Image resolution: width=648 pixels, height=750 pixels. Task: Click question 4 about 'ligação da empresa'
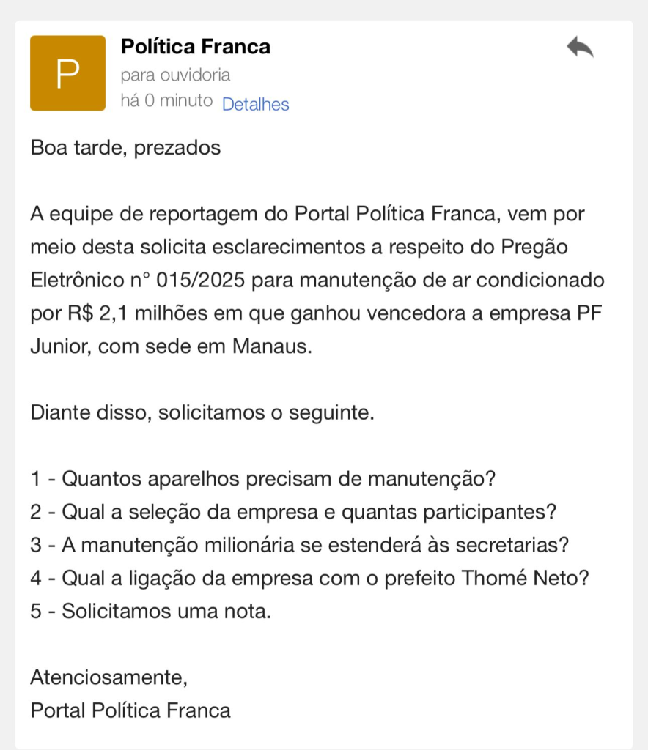(310, 578)
